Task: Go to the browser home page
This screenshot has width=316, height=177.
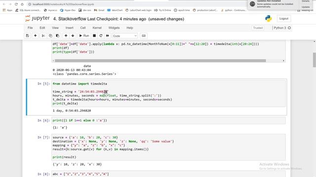Action: tap(22, 4)
